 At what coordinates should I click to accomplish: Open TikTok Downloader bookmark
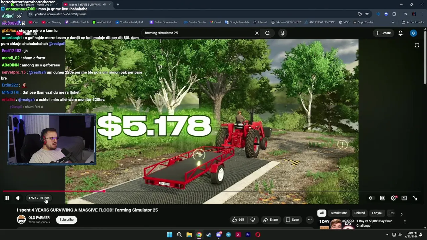164,22
